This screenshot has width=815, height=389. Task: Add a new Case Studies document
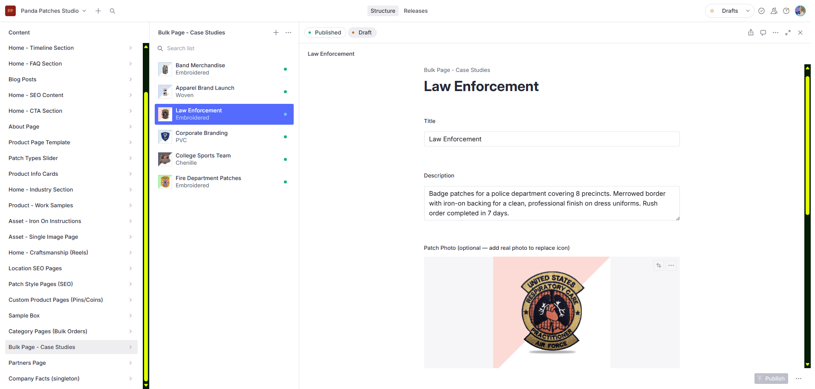pos(276,33)
